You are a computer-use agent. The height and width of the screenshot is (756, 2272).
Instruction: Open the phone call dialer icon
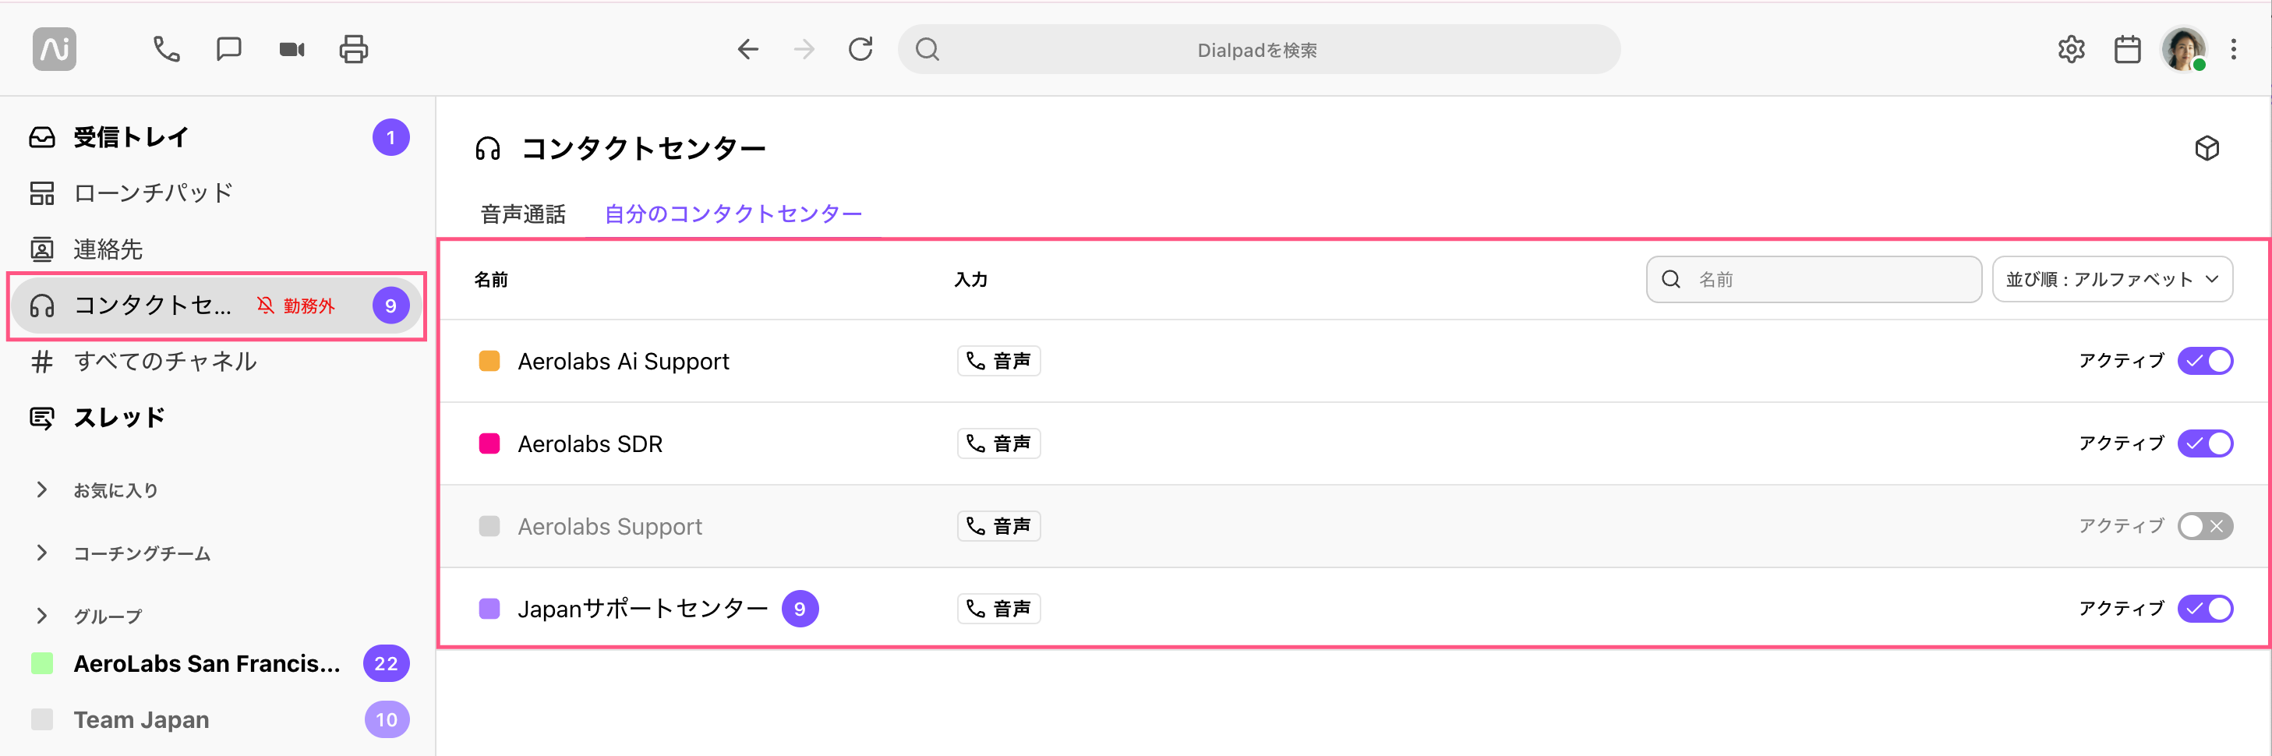pos(167,49)
